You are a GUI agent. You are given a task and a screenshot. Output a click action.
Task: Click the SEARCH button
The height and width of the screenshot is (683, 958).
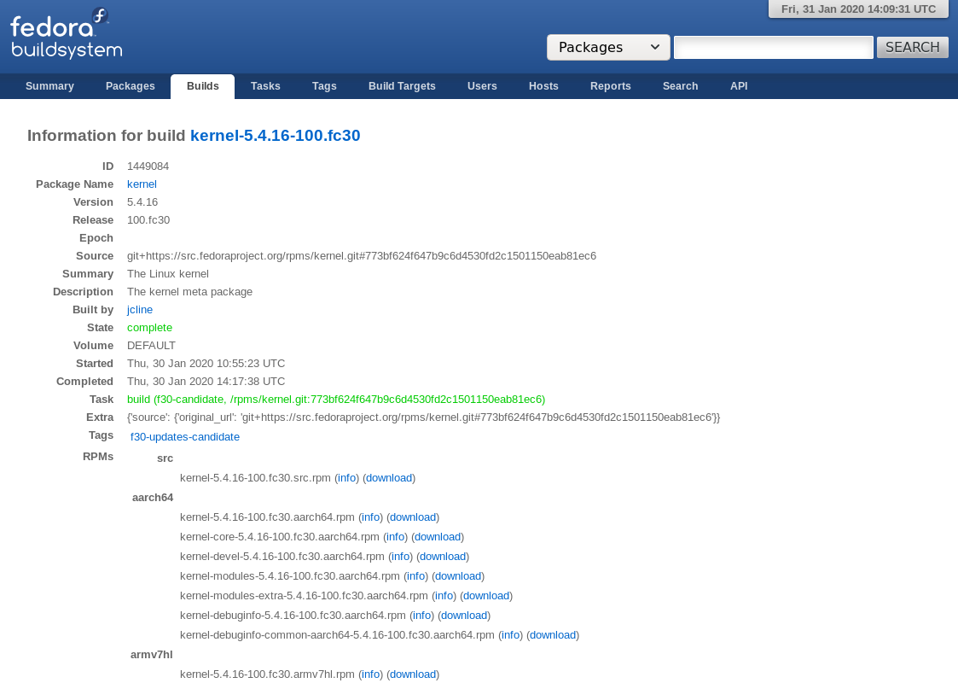coord(912,47)
